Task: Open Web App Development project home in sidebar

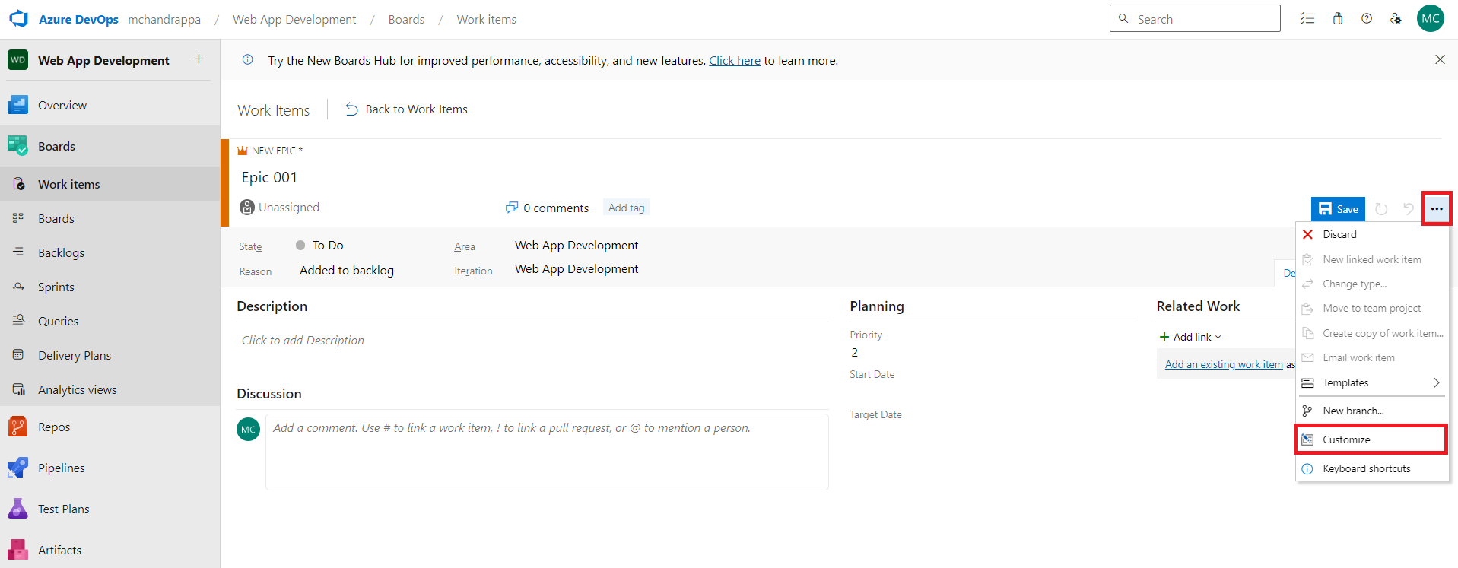Action: coord(103,60)
